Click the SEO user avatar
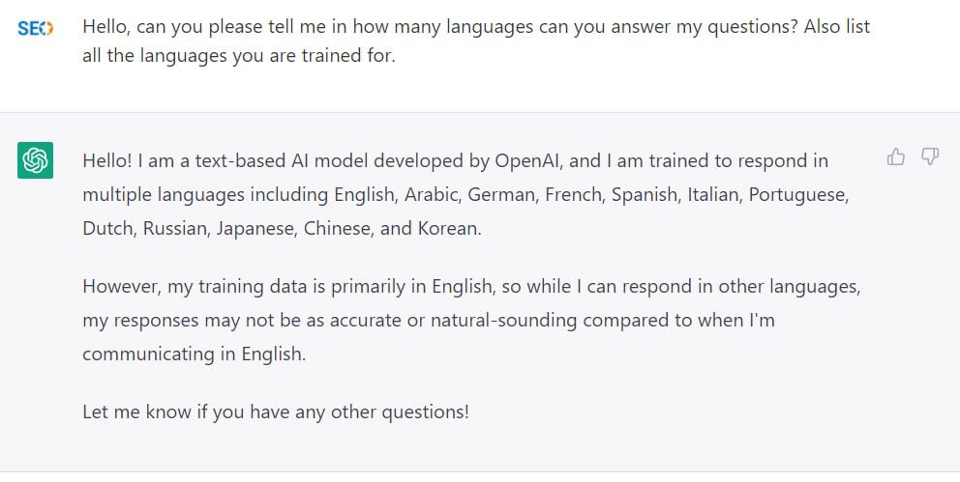The image size is (960, 482). pos(36,28)
